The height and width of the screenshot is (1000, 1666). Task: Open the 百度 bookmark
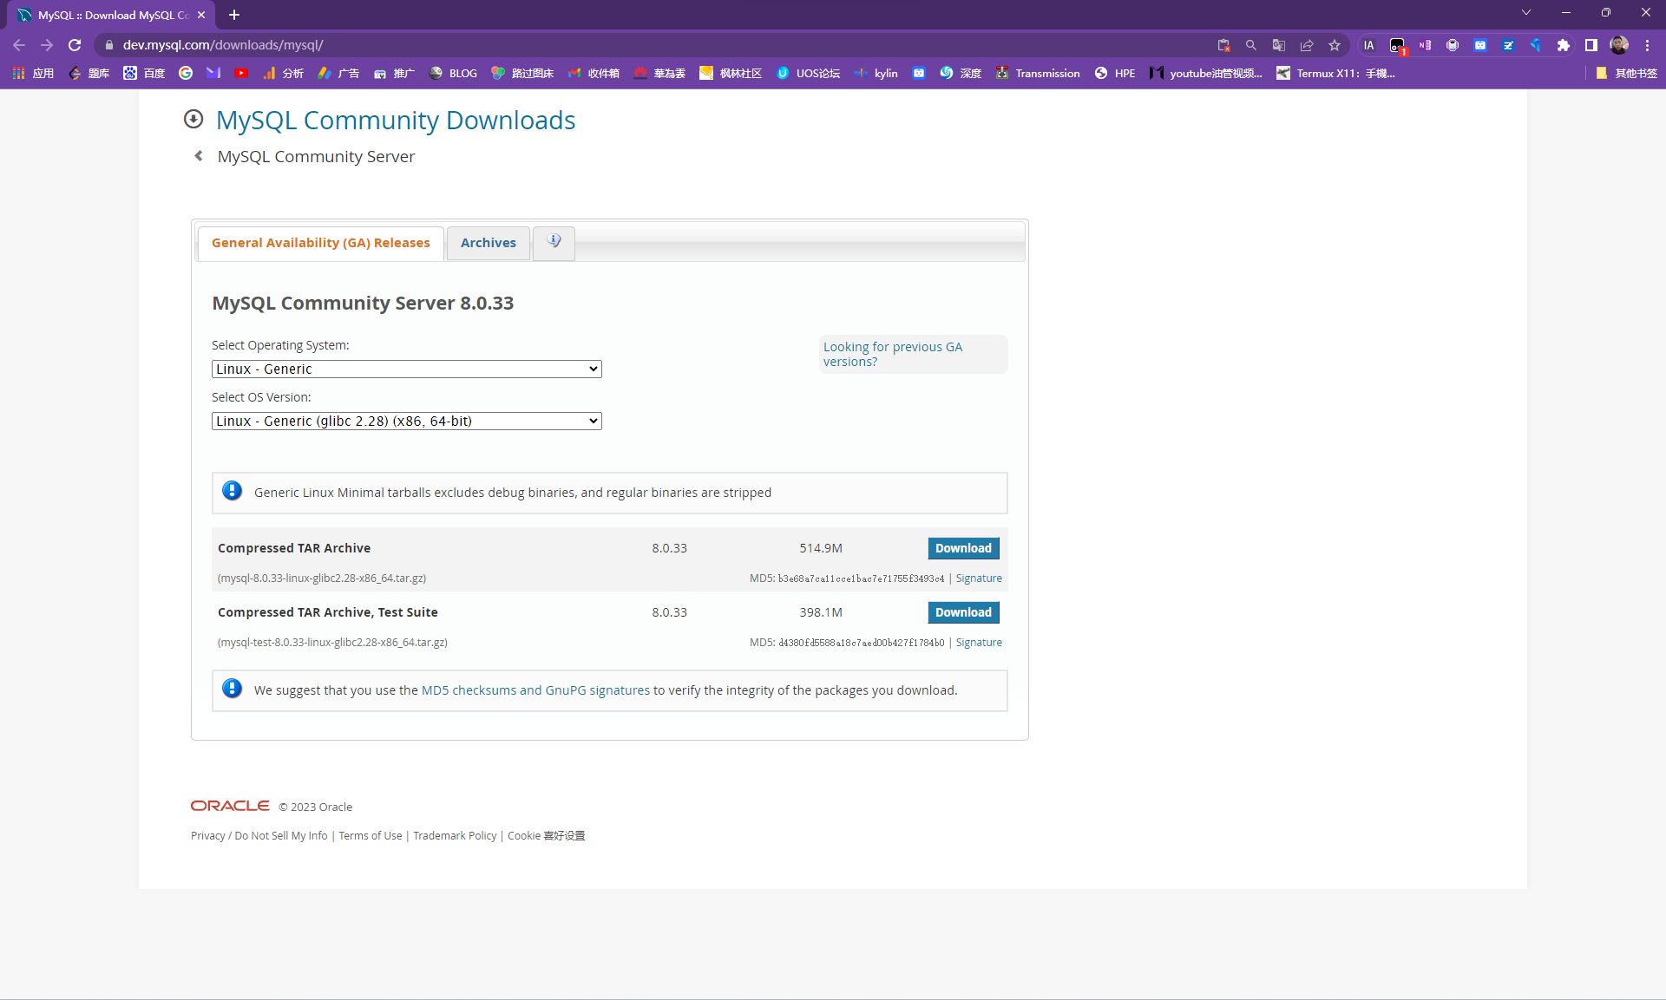(x=144, y=73)
